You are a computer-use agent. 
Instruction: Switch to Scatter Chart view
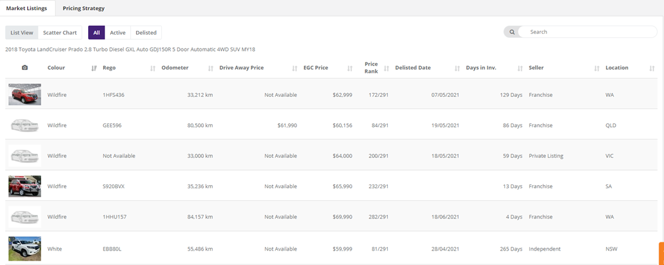pos(60,33)
